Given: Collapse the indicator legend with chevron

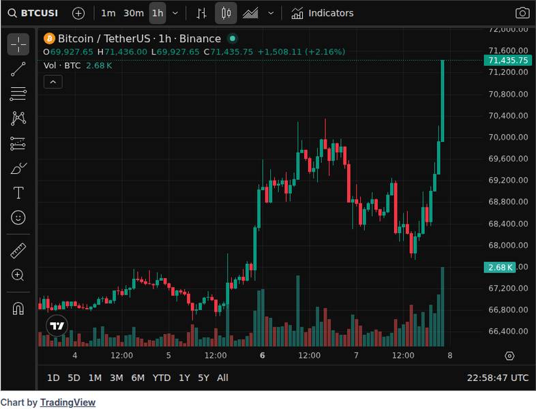Looking at the screenshot, I should tap(53, 82).
